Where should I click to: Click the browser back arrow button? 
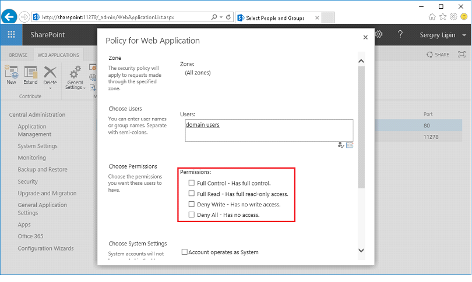(9, 17)
